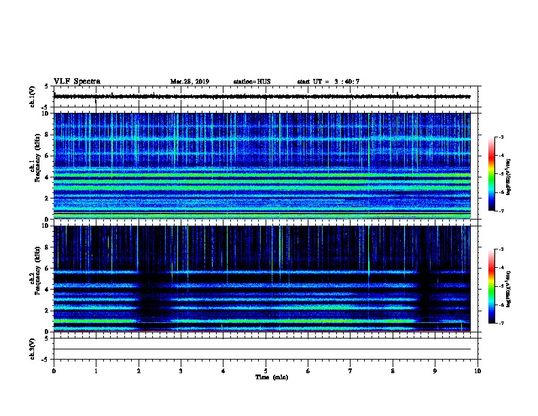
Task: Click the time axis "10" tick label
Action: pos(478,370)
